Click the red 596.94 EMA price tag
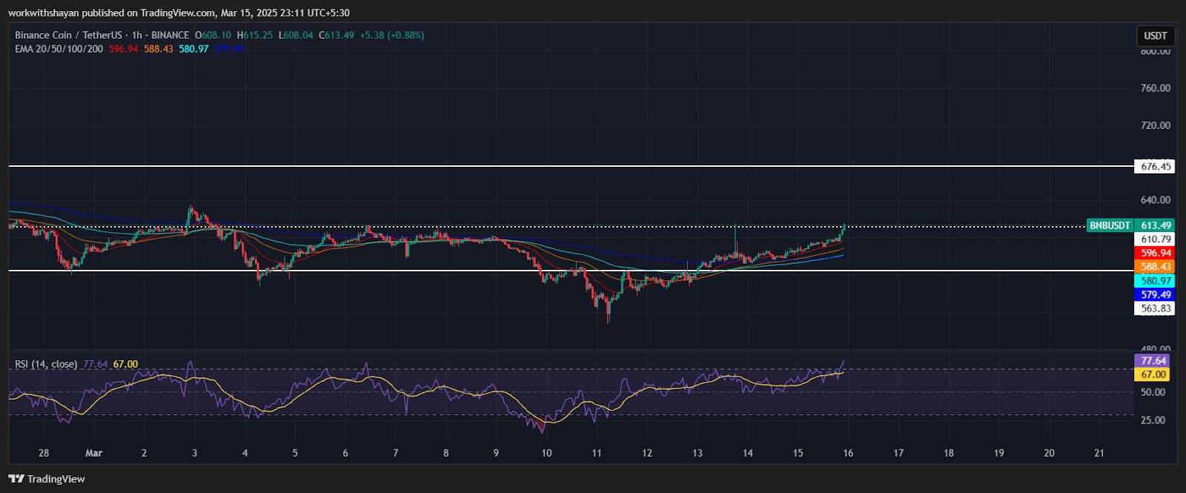Screen dimensions: 1186x493 coord(1156,253)
